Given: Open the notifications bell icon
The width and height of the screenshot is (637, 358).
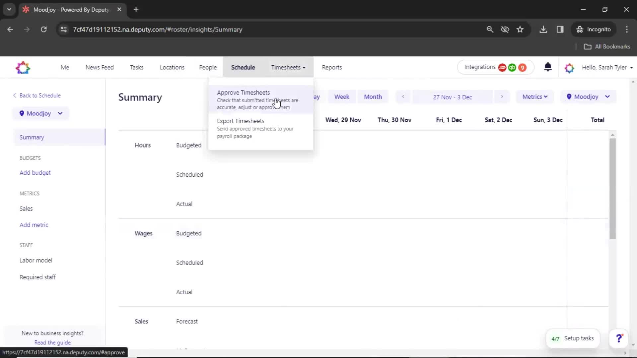Looking at the screenshot, I should pos(548,67).
